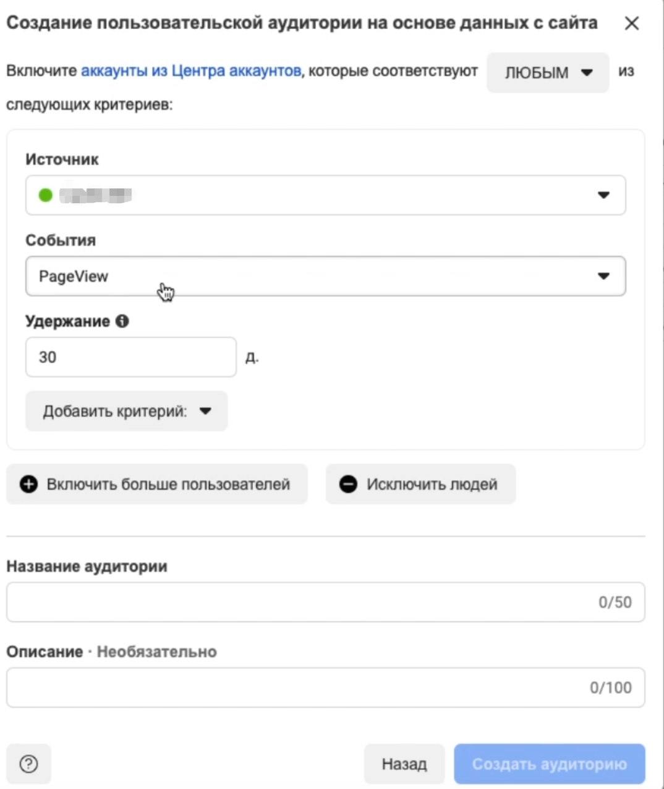Focus the retention days field showing 30
Viewport: 664px width, 789px height.
[131, 357]
